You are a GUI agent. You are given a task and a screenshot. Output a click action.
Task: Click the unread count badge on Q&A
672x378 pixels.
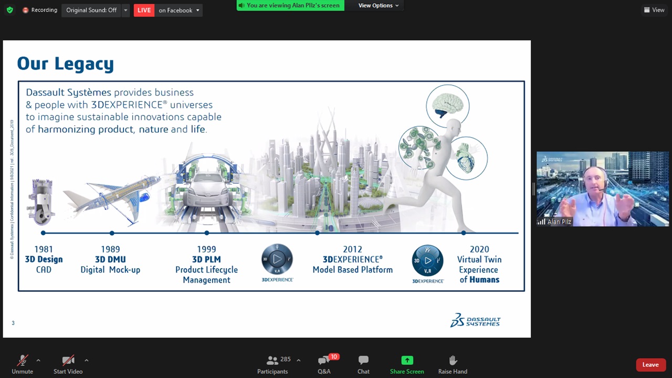333,357
